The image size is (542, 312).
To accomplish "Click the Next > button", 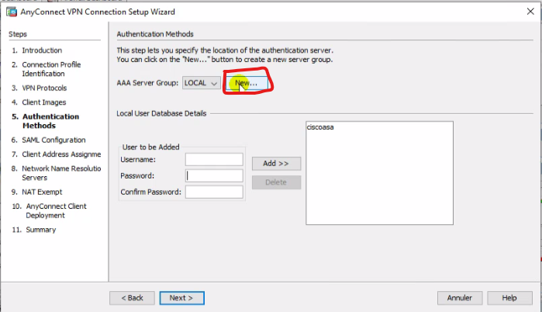I will tap(181, 298).
